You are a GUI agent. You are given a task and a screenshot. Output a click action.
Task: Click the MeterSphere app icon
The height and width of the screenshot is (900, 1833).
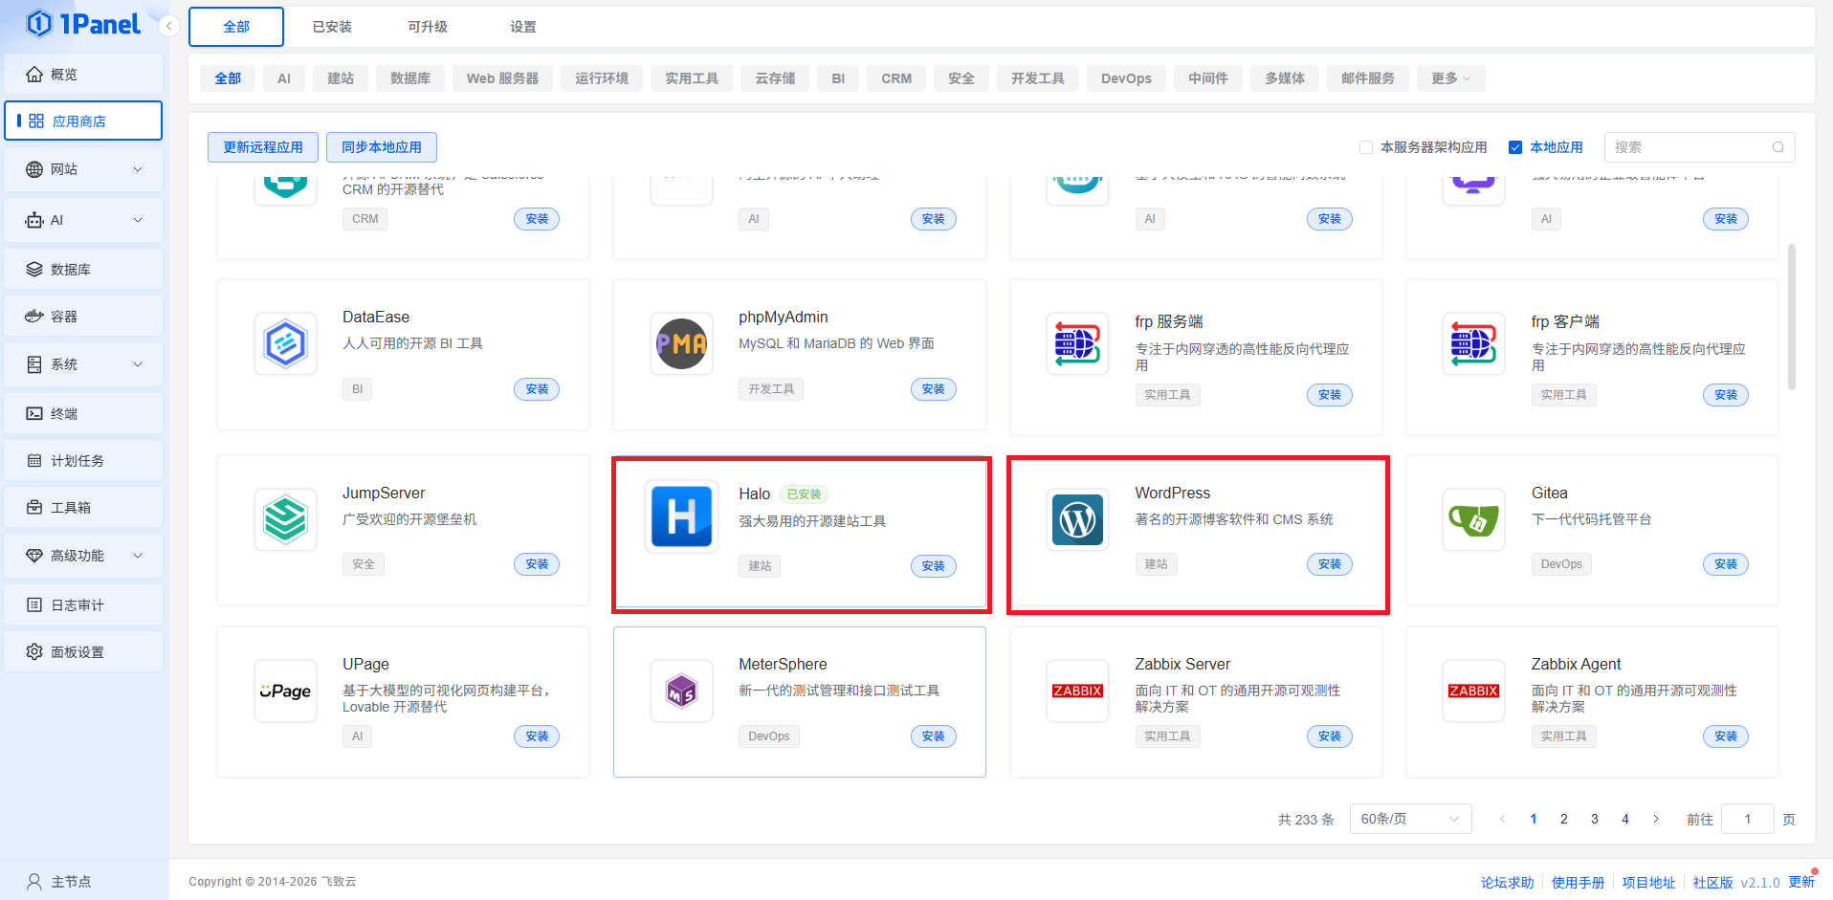pos(681,691)
